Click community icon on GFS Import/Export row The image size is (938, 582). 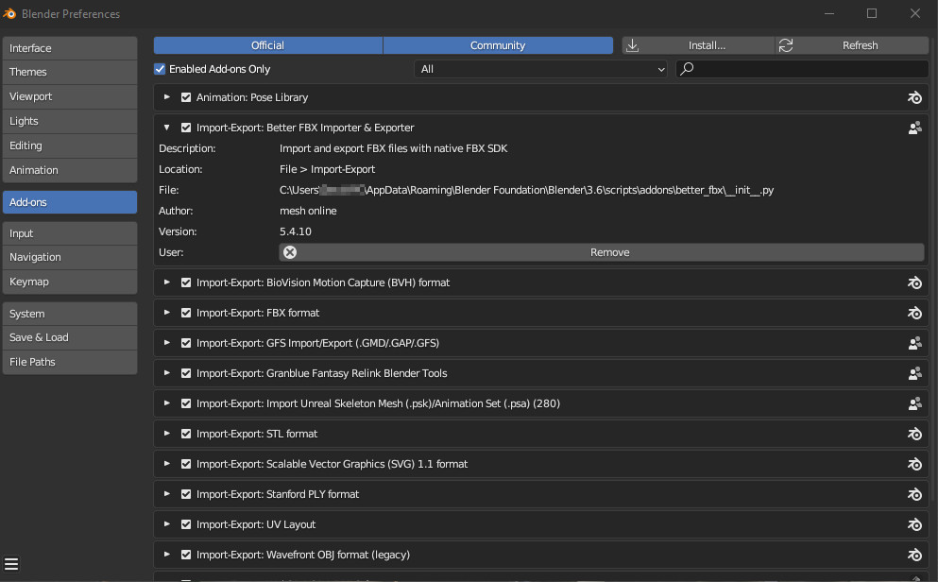coord(913,343)
